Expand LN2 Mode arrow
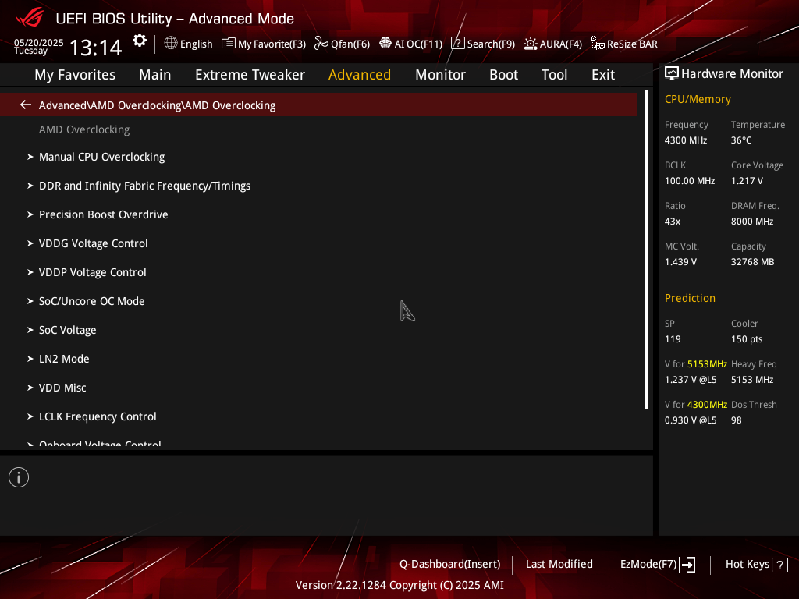This screenshot has width=799, height=599. tap(30, 359)
